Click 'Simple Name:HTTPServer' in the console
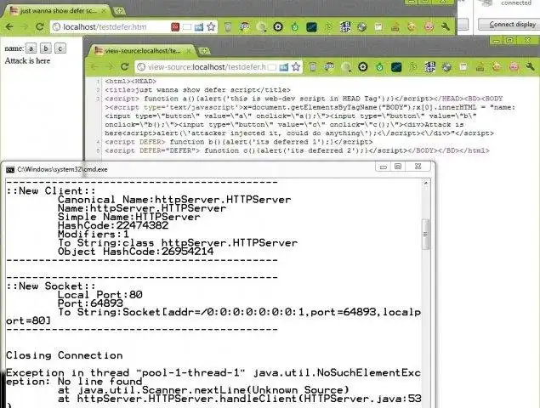 point(128,217)
